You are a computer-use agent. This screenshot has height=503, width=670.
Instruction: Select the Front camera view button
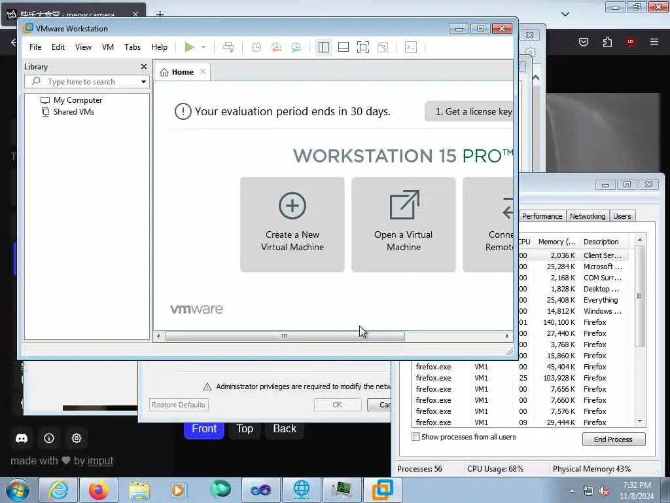(x=204, y=428)
